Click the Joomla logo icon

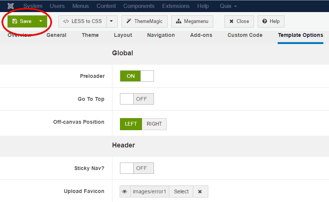point(11,6)
